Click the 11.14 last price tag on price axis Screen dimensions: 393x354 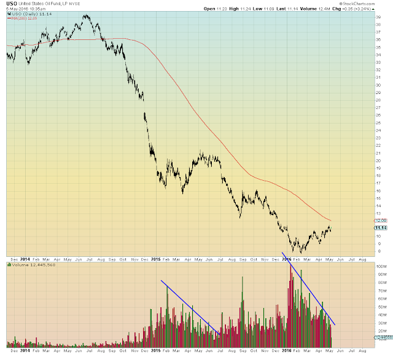click(x=381, y=228)
